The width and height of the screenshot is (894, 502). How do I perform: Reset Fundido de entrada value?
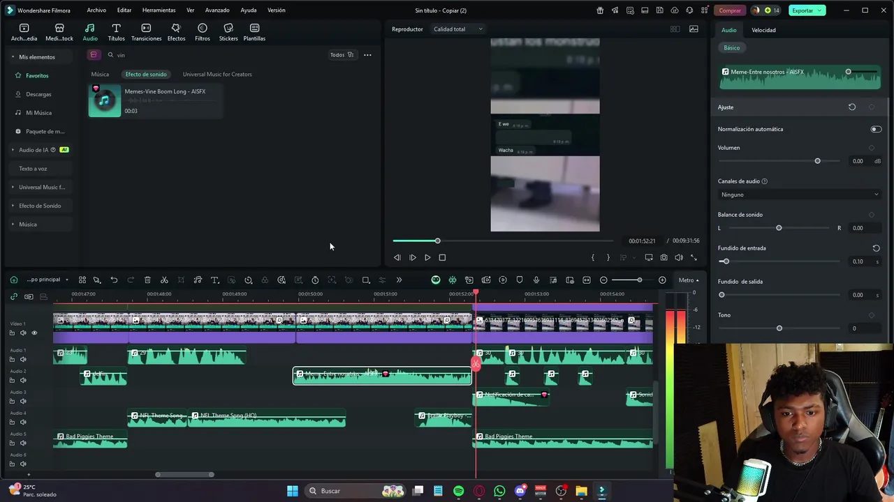[x=876, y=248]
